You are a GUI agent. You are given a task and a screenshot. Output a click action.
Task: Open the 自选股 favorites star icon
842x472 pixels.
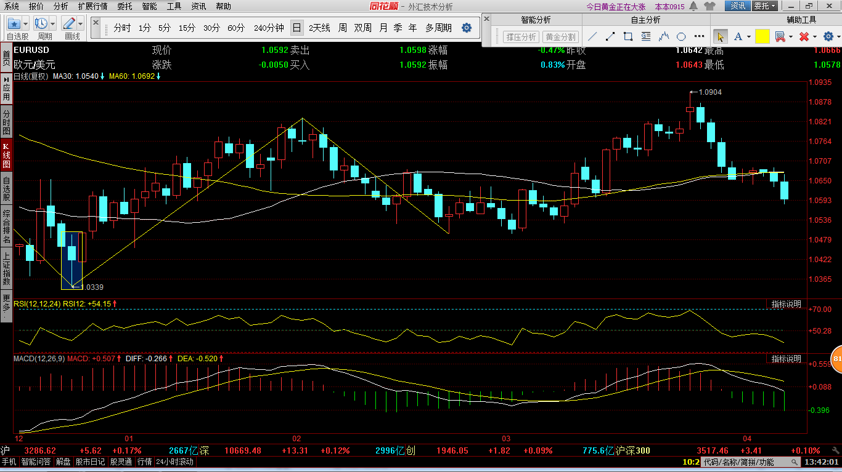(14, 24)
